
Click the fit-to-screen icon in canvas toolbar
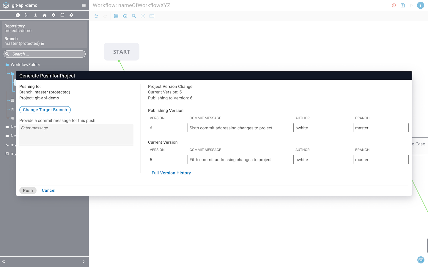[143, 16]
